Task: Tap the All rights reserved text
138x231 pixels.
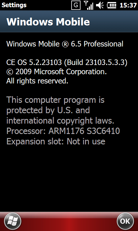Action: click(x=37, y=81)
